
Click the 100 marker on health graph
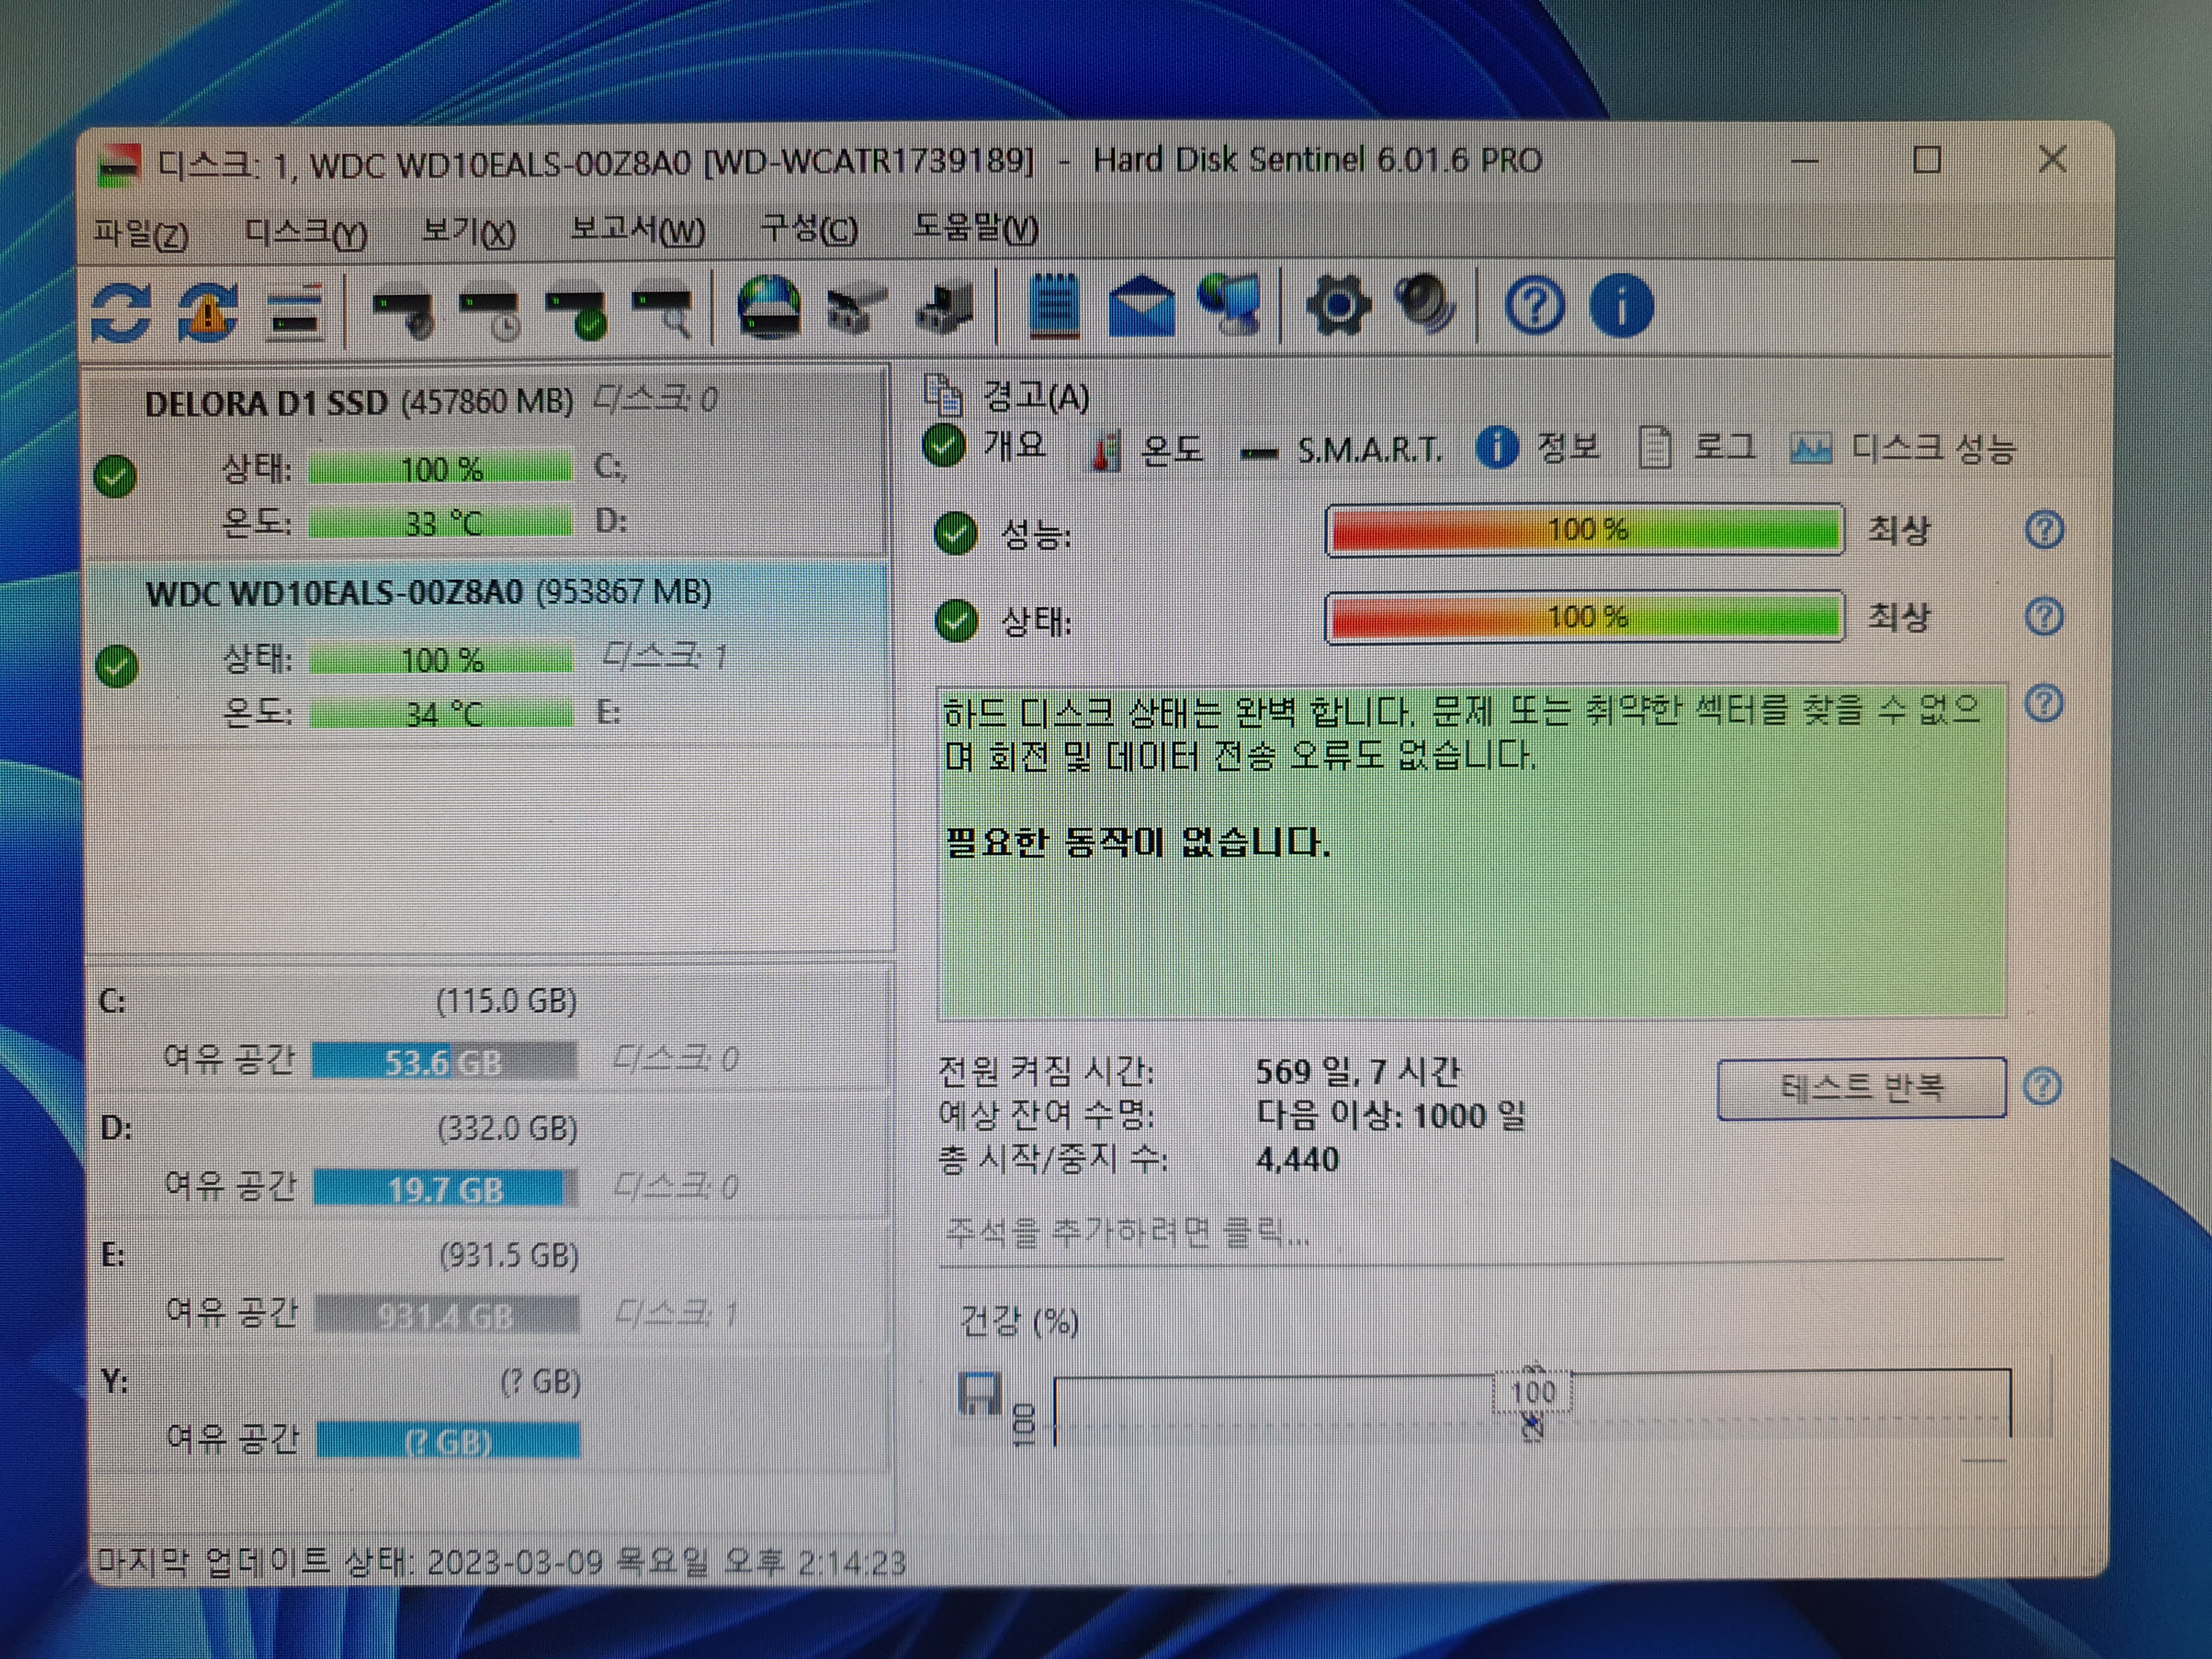tap(1533, 1391)
